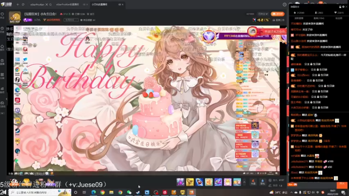Close the 小乃丸的直播间 tab

[x=123, y=4]
